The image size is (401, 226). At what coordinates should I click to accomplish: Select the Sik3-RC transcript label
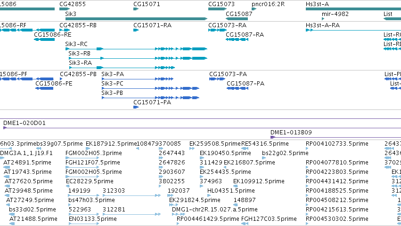click(76, 44)
